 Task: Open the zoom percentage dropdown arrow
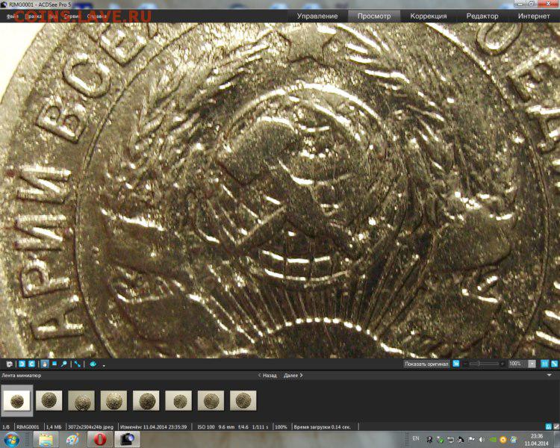[x=532, y=364]
